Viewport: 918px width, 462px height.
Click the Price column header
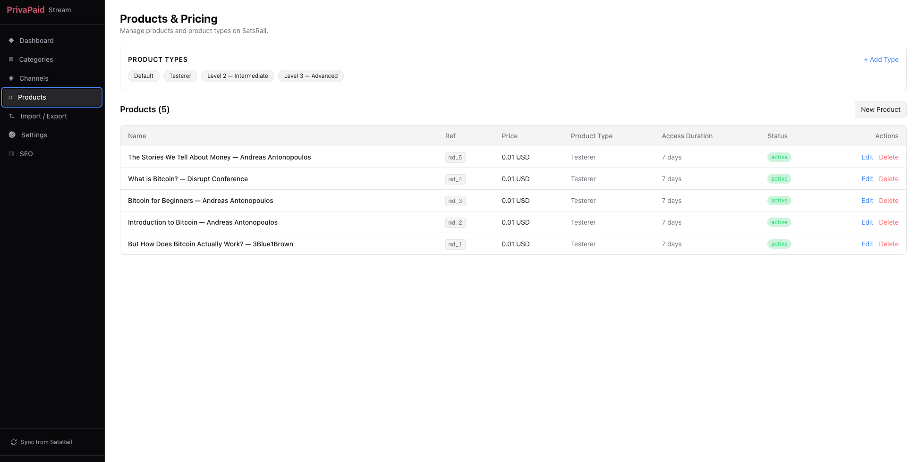[x=510, y=136]
